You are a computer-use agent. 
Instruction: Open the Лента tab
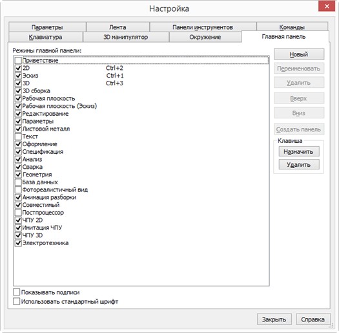[x=118, y=27]
